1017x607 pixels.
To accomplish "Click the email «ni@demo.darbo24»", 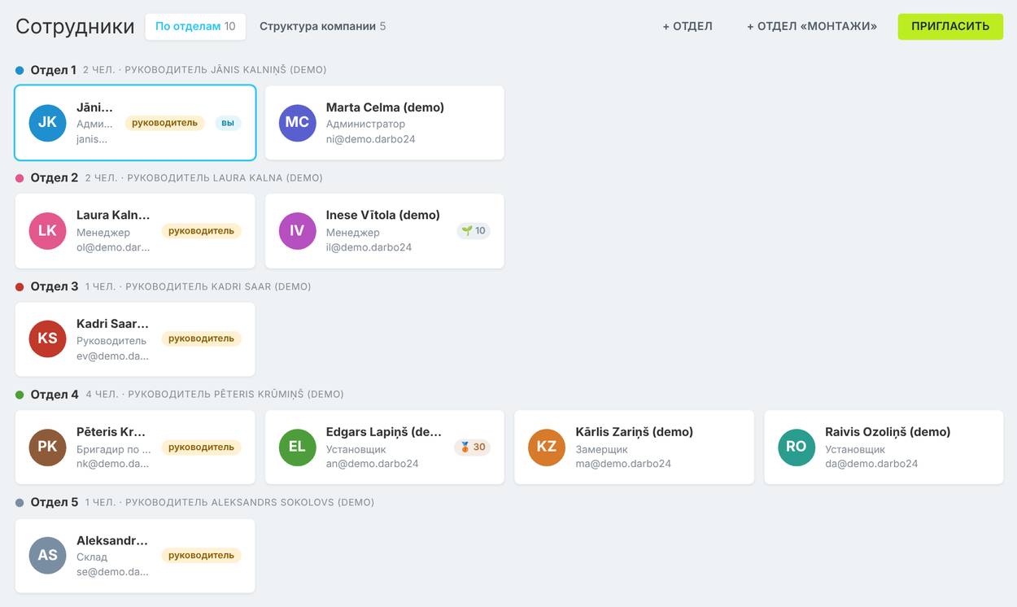I will (371, 139).
